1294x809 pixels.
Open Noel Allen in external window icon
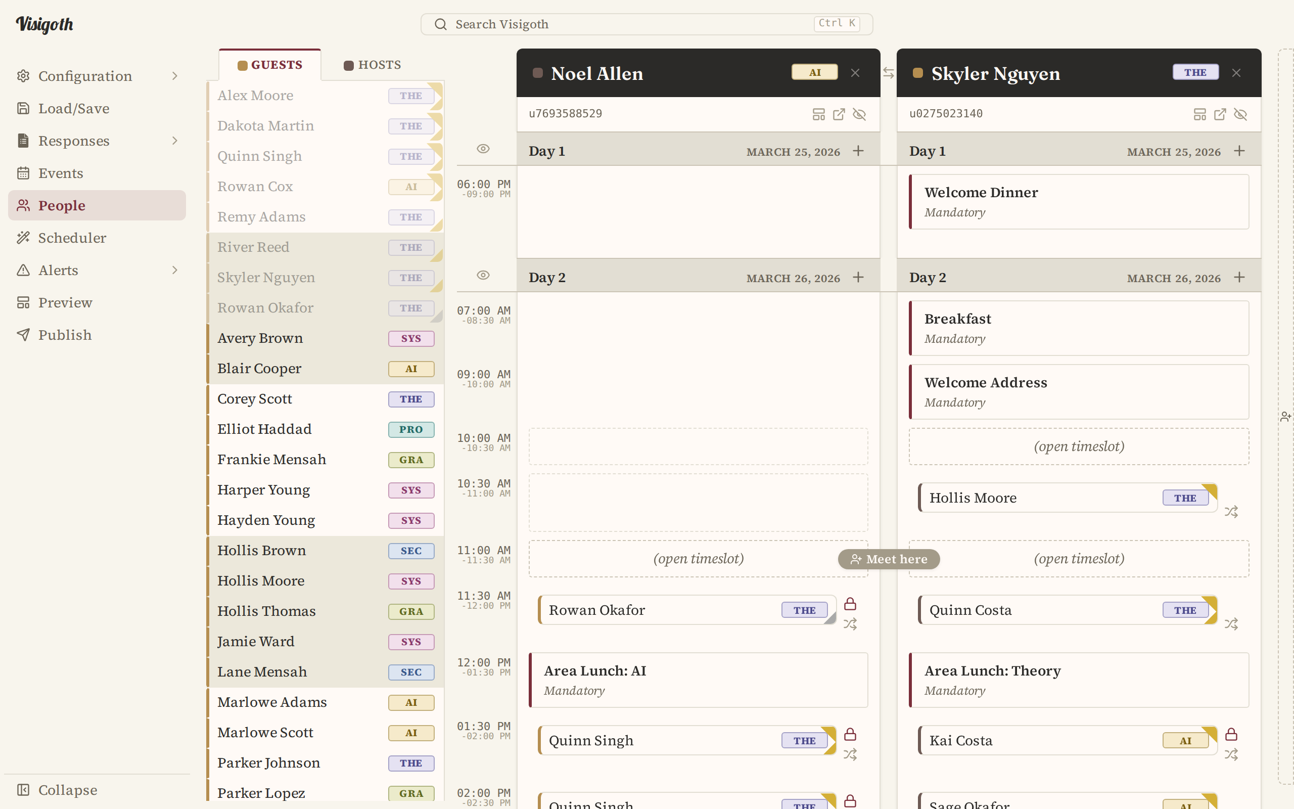pos(839,114)
